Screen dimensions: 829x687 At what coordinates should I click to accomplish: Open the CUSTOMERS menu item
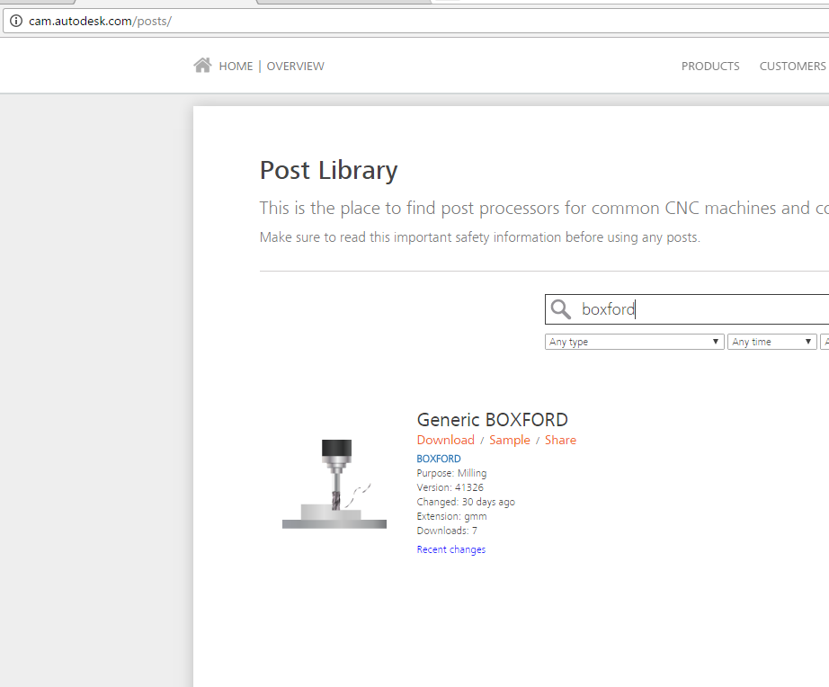(x=792, y=67)
